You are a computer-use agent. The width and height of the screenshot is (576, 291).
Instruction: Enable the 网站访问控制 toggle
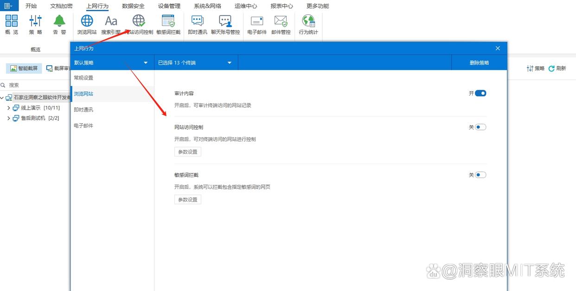[480, 127]
